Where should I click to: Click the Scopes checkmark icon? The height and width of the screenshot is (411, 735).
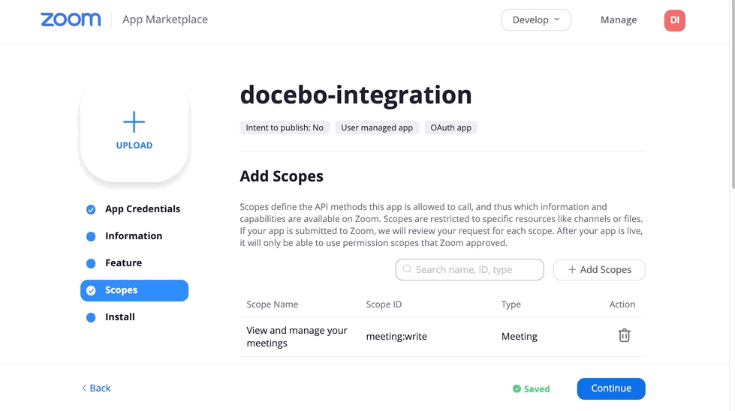click(x=91, y=291)
